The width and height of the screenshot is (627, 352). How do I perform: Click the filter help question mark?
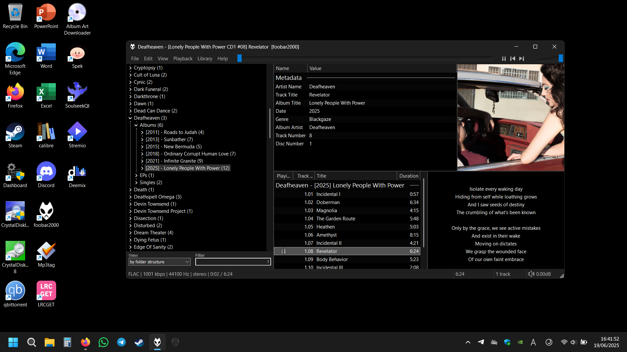tap(268, 262)
